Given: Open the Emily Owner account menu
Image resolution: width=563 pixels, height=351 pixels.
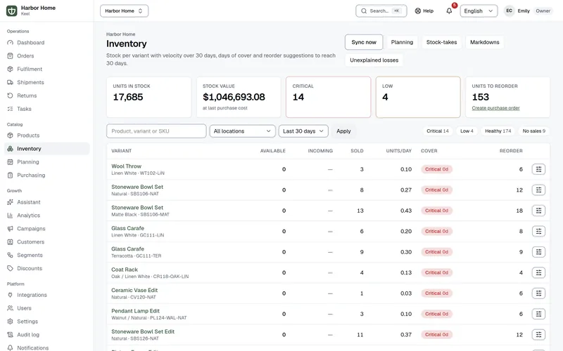Looking at the screenshot, I should coord(528,11).
